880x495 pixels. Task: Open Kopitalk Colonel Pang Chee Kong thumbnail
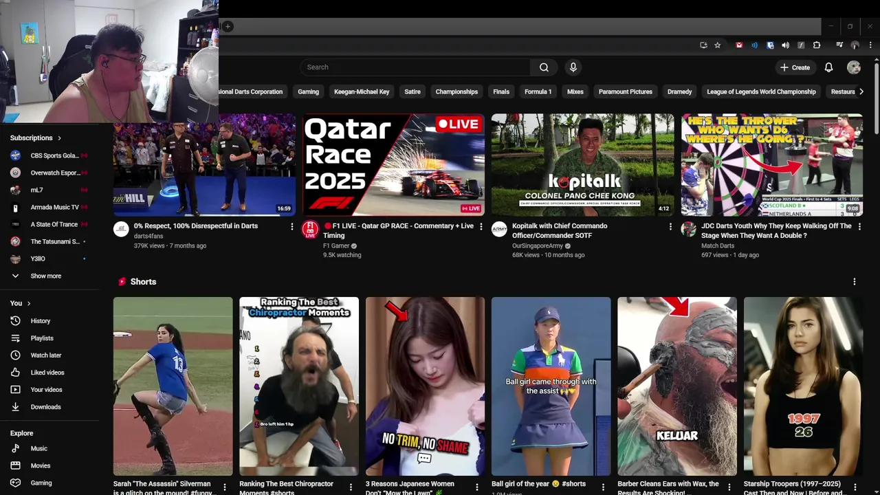click(x=583, y=165)
